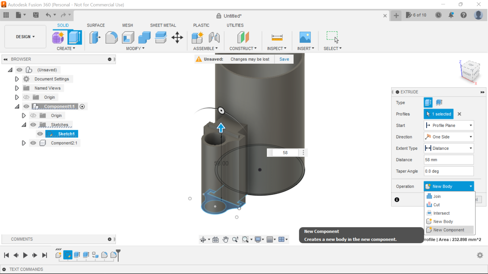Click the Shell tool icon
Screen dimensions: 488x274
tap(128, 37)
